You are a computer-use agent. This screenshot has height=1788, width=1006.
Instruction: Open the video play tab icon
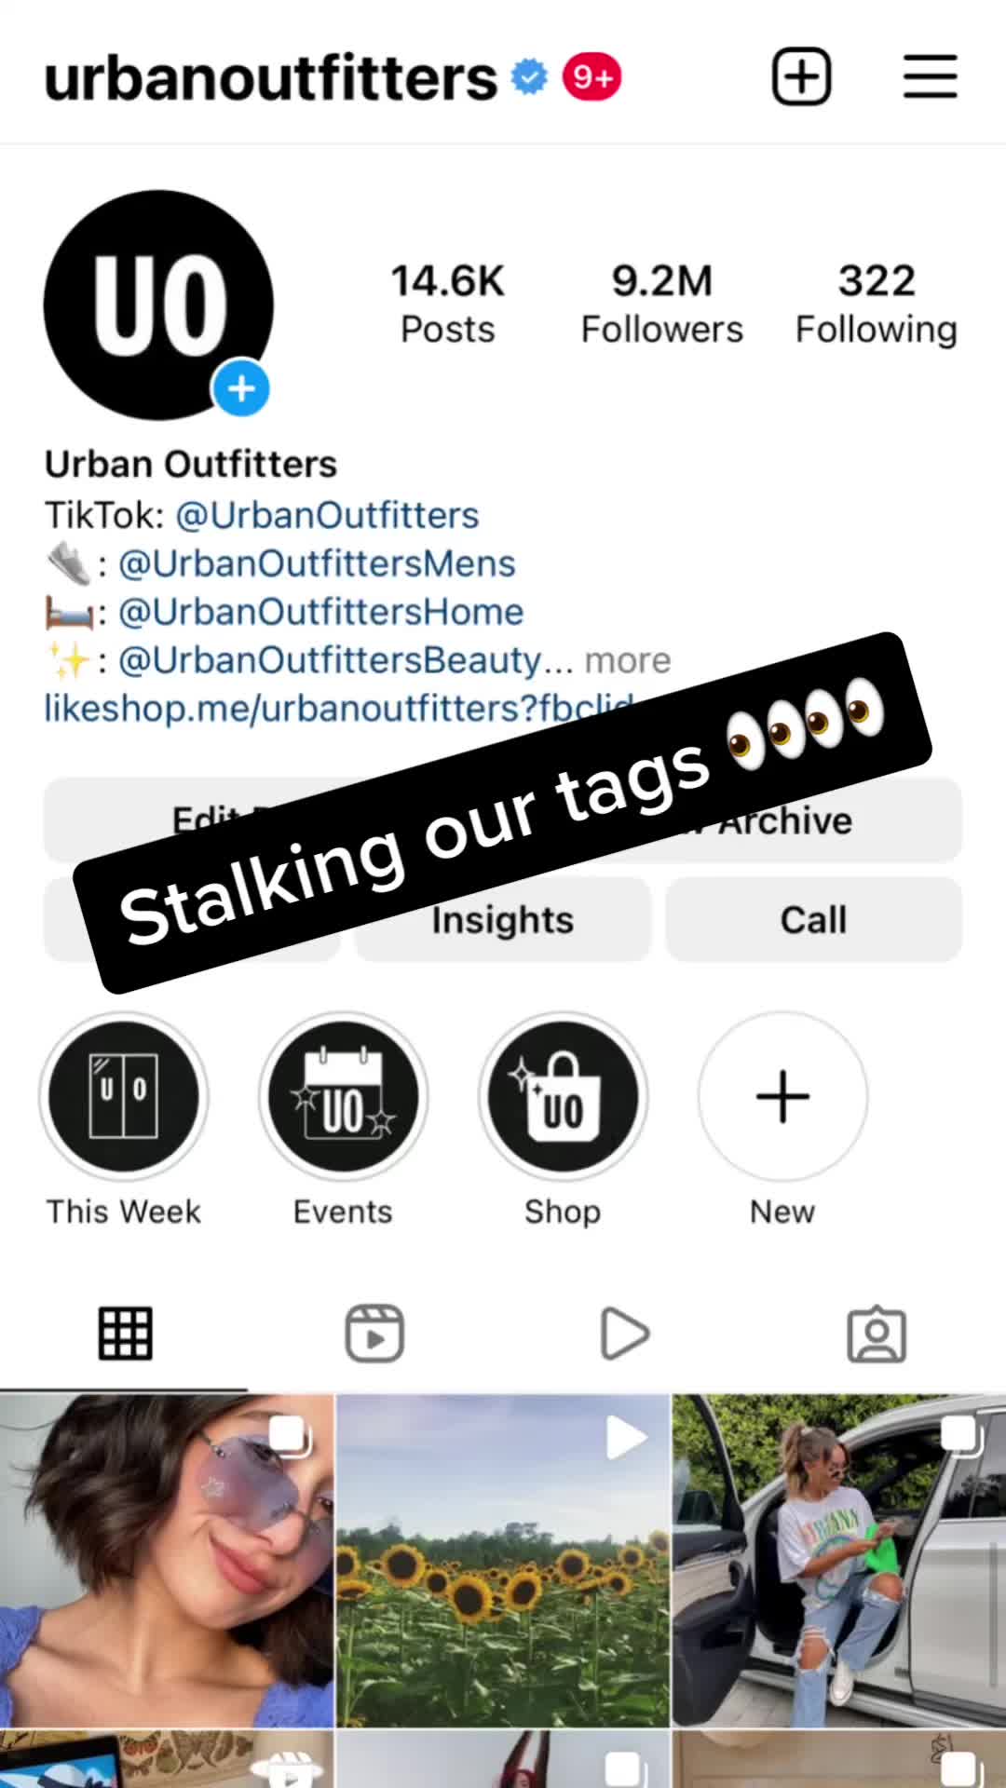point(624,1334)
